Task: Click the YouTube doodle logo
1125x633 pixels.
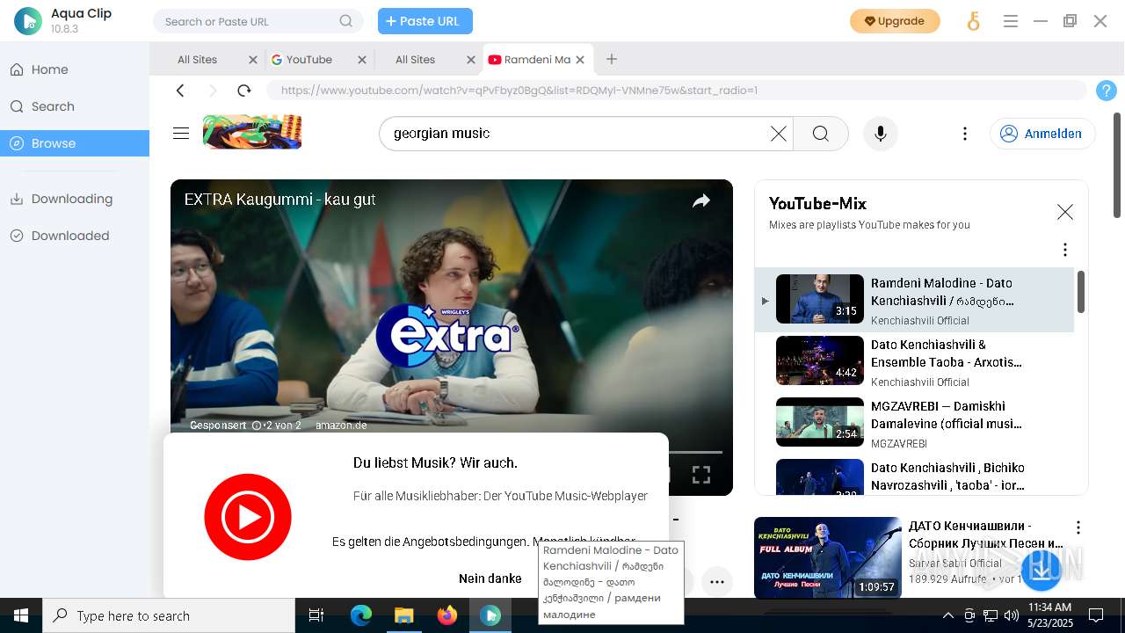Action: pyautogui.click(x=252, y=132)
